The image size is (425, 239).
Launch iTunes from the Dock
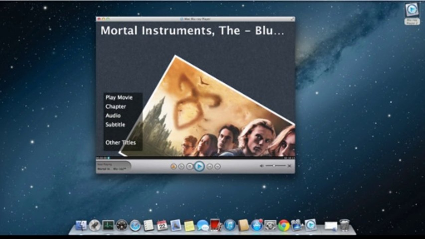(x=230, y=225)
